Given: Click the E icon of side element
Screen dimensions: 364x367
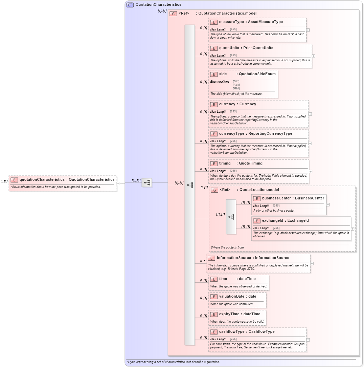Looking at the screenshot, I should click(x=214, y=74).
